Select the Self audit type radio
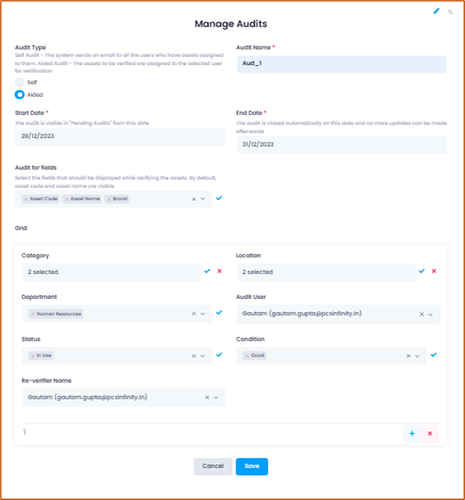The image size is (465, 500). 20,82
